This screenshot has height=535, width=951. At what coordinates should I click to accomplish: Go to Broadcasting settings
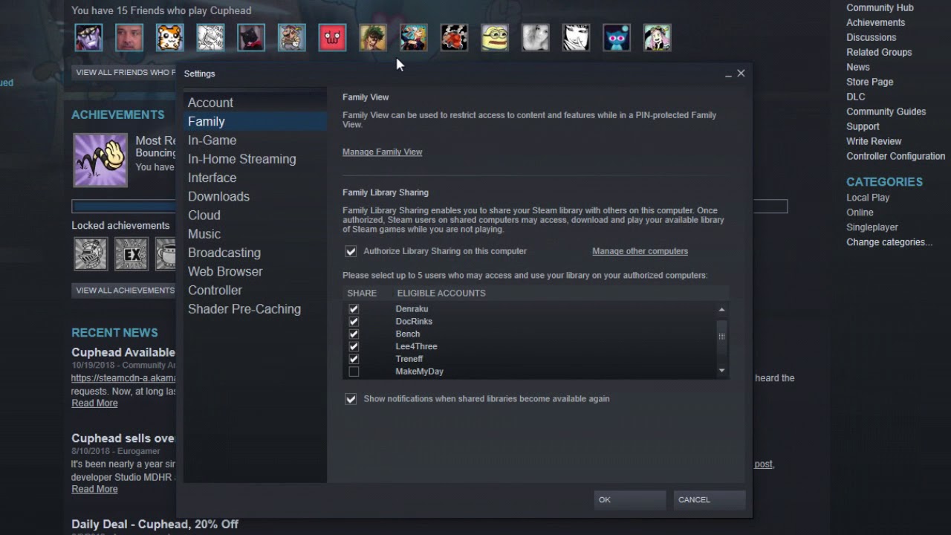pos(255,253)
